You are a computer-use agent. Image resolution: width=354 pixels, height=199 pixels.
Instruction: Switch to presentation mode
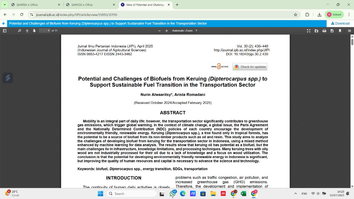coord(309,31)
